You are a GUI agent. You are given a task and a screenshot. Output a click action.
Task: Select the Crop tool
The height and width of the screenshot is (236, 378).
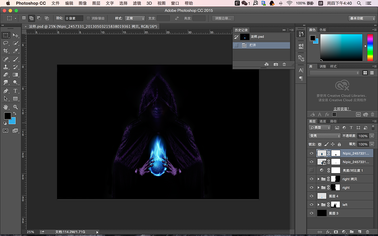click(x=6, y=51)
